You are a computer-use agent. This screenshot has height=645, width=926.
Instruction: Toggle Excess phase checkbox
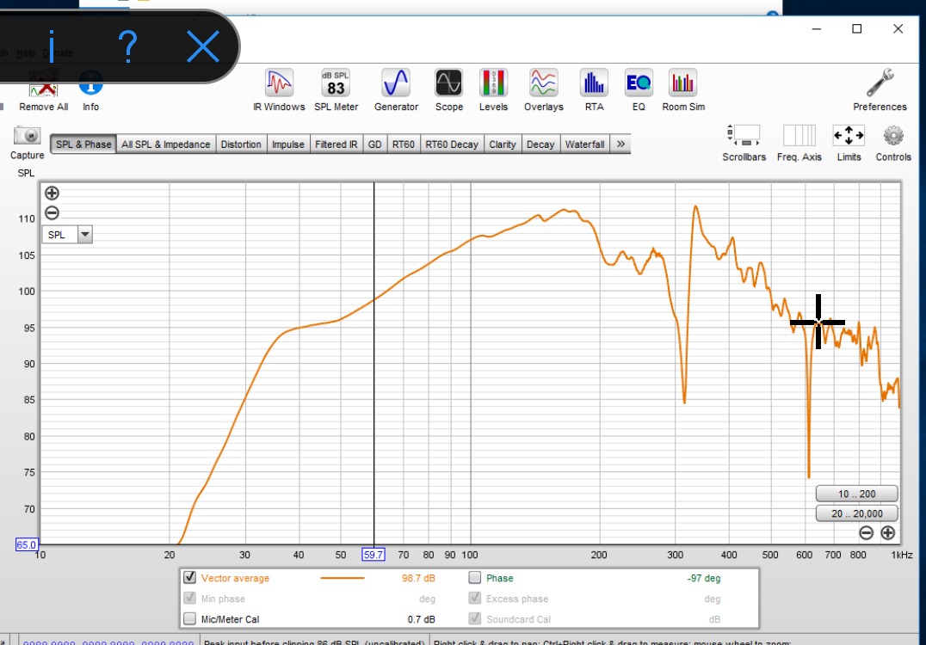(475, 598)
